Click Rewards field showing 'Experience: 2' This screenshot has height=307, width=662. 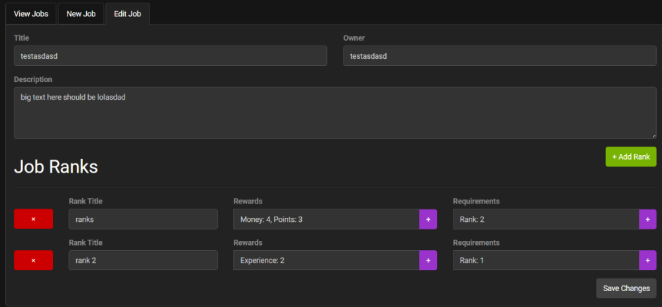pyautogui.click(x=326, y=260)
